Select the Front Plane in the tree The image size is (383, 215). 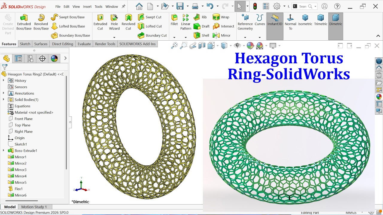(x=24, y=119)
